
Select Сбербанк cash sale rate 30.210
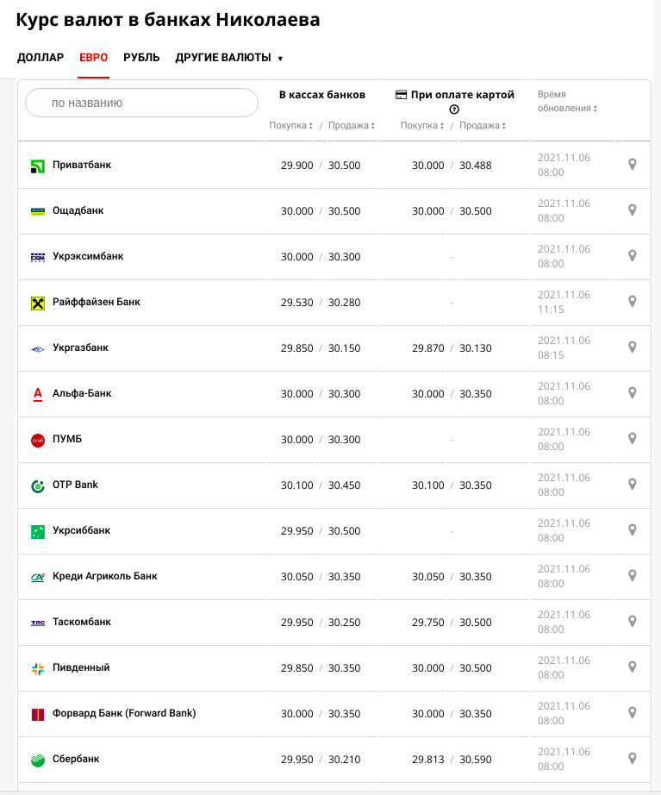point(344,759)
